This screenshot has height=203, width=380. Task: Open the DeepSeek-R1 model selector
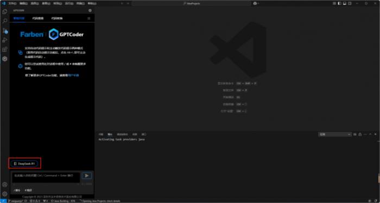point(24,163)
